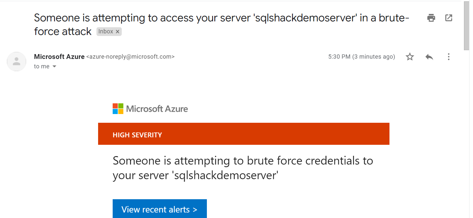The width and height of the screenshot is (473, 218).
Task: Click the print all icon
Action: click(x=431, y=18)
